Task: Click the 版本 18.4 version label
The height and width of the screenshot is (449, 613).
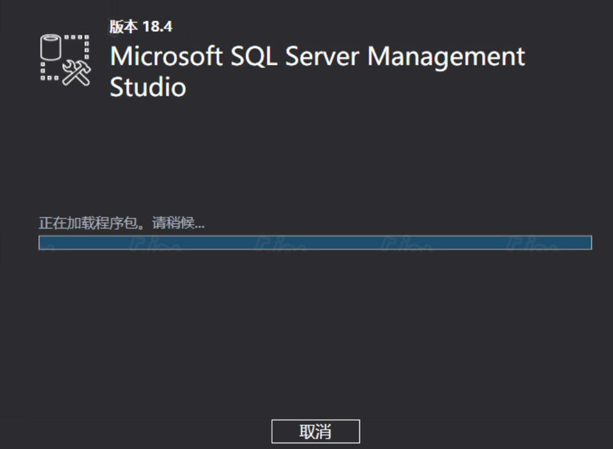Action: coord(141,27)
